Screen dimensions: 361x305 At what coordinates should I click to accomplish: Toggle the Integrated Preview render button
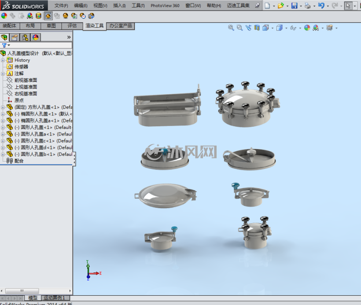click(48, 16)
